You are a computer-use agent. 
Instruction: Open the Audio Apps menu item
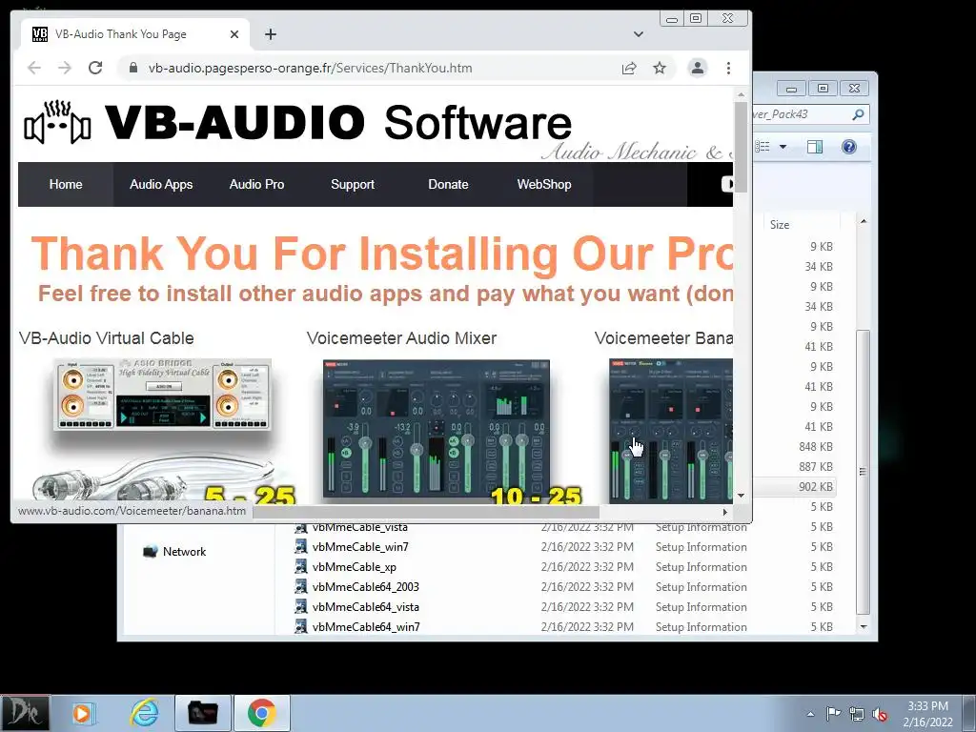[161, 184]
